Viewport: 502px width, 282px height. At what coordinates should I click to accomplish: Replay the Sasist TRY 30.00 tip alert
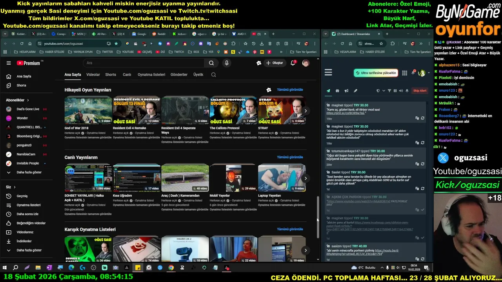coord(422,188)
